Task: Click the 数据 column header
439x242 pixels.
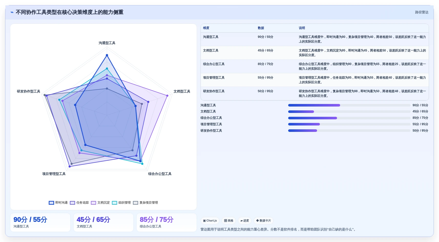Action: (x=261, y=28)
